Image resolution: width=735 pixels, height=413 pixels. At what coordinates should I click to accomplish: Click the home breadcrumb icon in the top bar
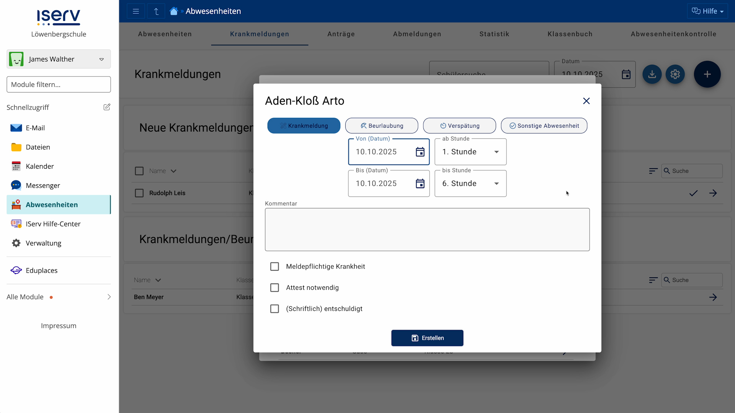174,11
